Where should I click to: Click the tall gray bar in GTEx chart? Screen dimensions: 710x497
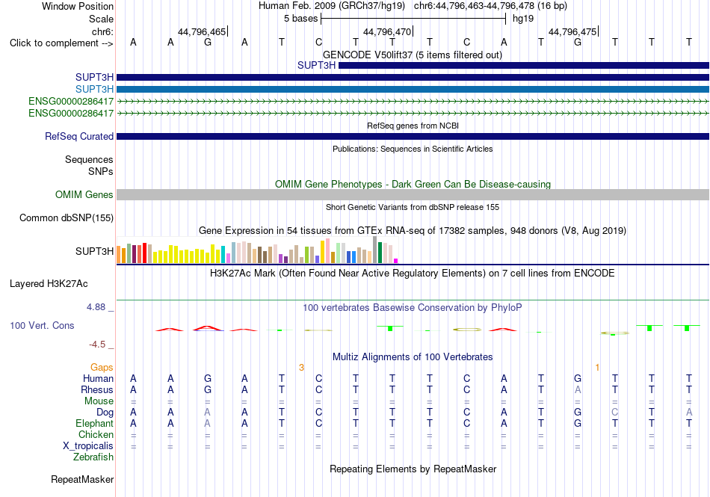(374, 250)
